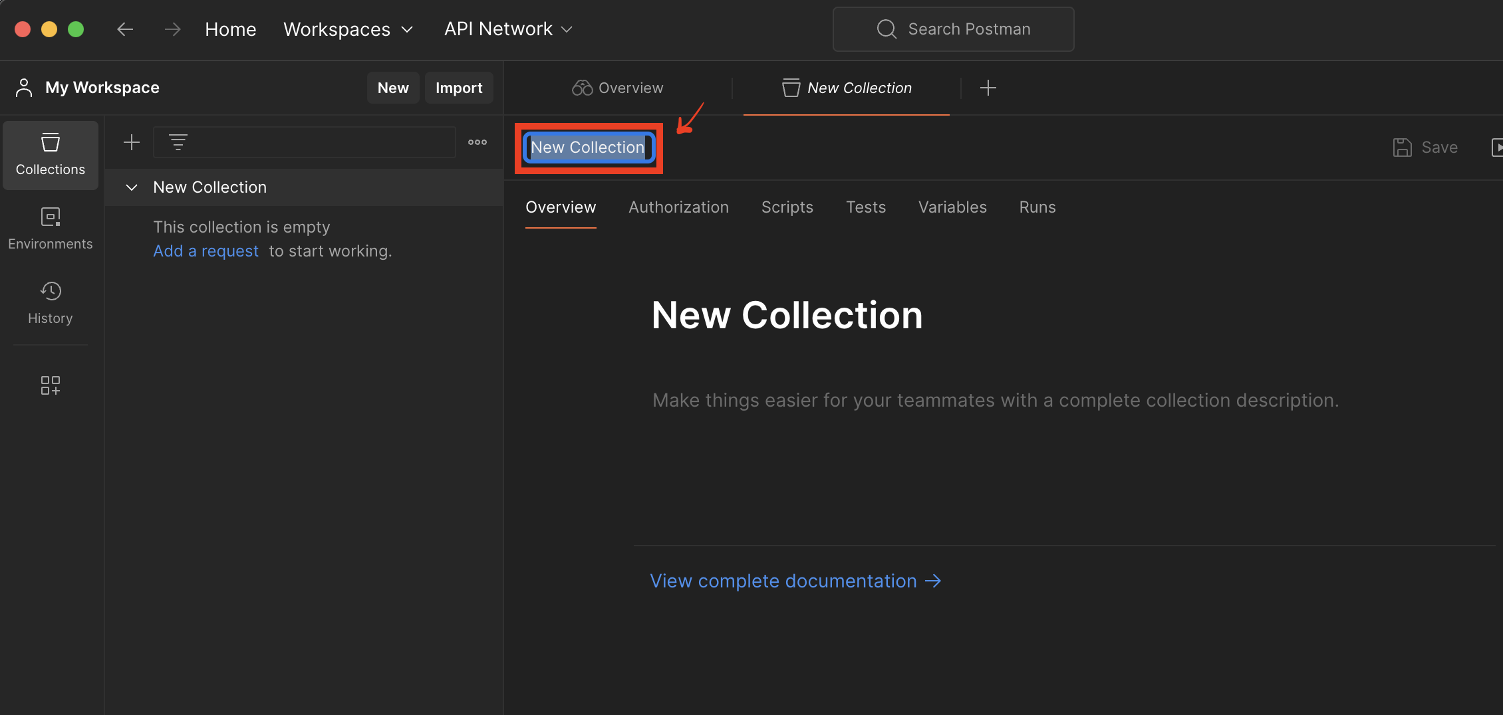Open the Home page
1503x715 pixels.
point(230,29)
